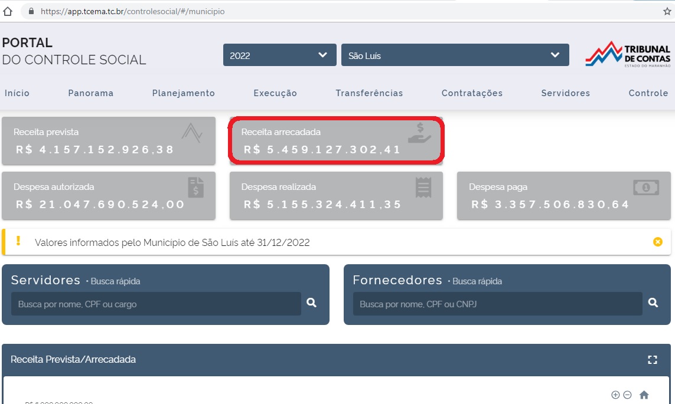Image resolution: width=675 pixels, height=404 pixels.
Task: Open the Panorama menu item
Action: coord(90,93)
